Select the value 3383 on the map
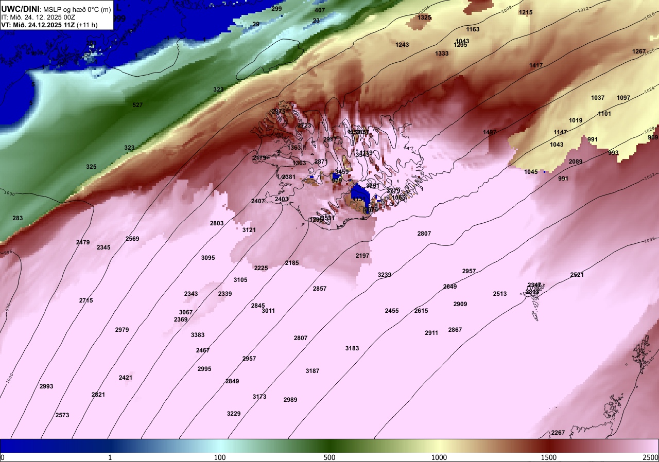Viewport: 659px width, 462px height. tap(198, 335)
